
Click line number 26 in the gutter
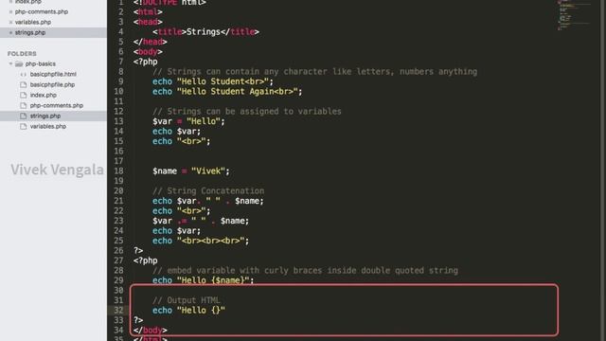pyautogui.click(x=118, y=250)
